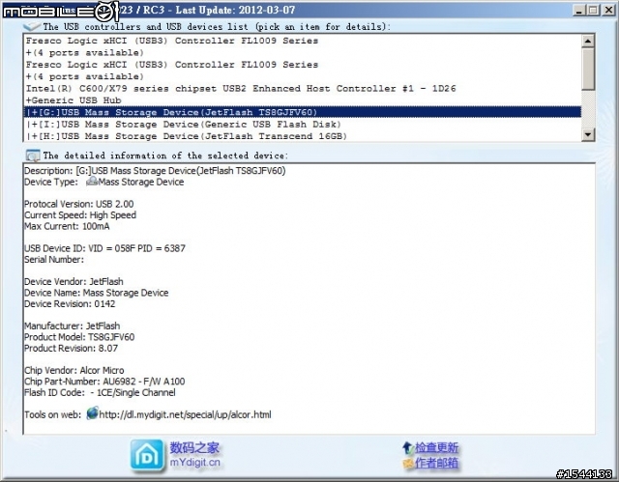
Task: Open the 作者邮箱 author email link
Action: tap(436, 463)
